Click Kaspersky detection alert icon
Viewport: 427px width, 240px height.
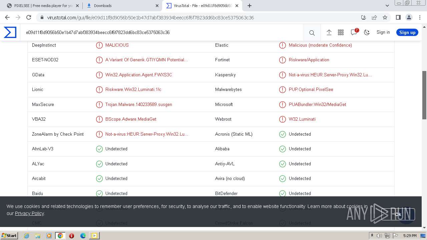point(283,75)
